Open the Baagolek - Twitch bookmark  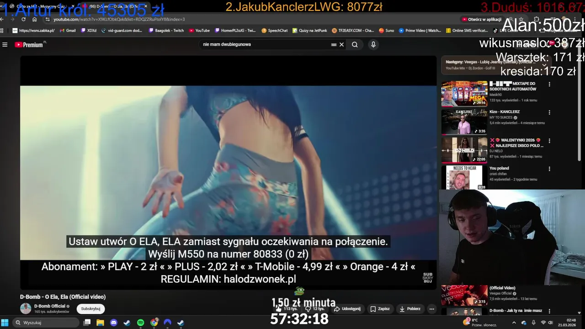166,31
